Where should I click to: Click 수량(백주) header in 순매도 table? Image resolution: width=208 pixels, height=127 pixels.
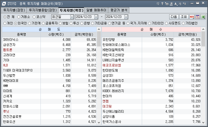(x=56, y=34)
